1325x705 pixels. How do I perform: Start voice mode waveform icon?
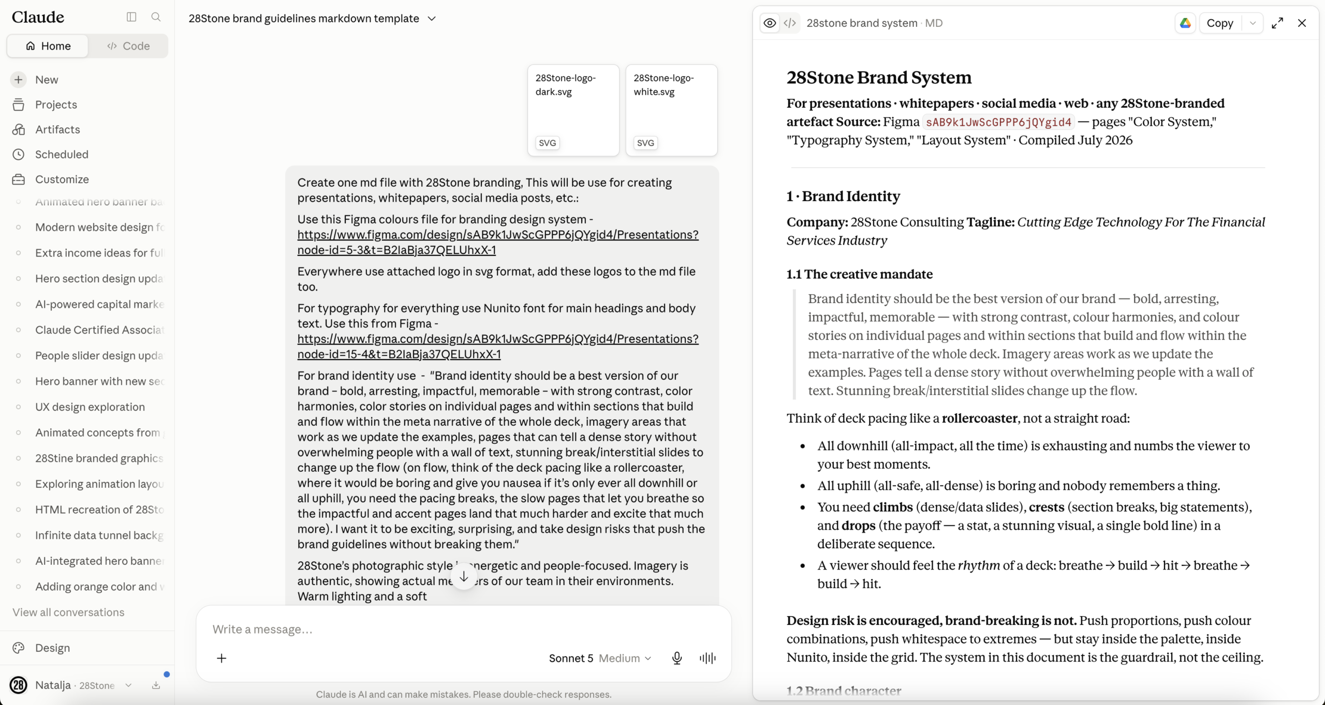click(x=708, y=658)
